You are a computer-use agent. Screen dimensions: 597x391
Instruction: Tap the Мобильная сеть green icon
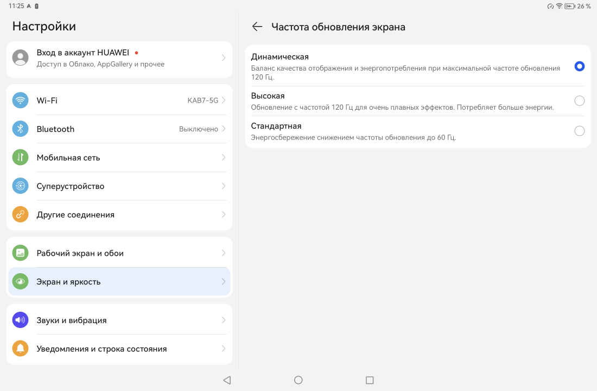click(x=20, y=157)
